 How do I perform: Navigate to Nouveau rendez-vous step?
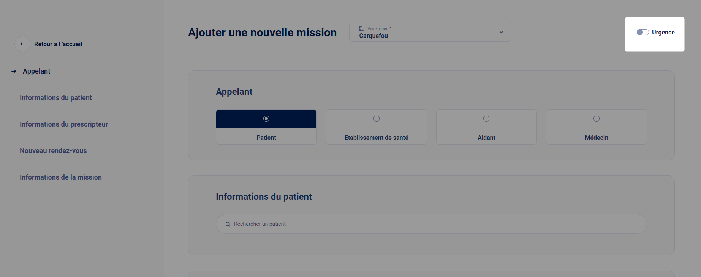click(53, 151)
